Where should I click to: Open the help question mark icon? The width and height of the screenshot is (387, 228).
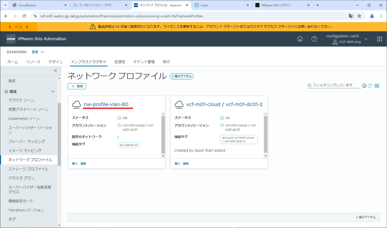314,39
